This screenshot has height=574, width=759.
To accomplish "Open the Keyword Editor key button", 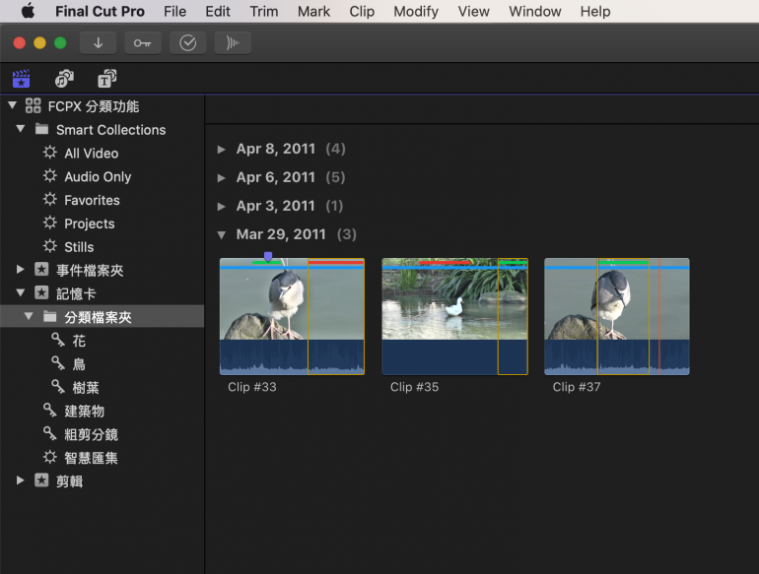I will (143, 43).
